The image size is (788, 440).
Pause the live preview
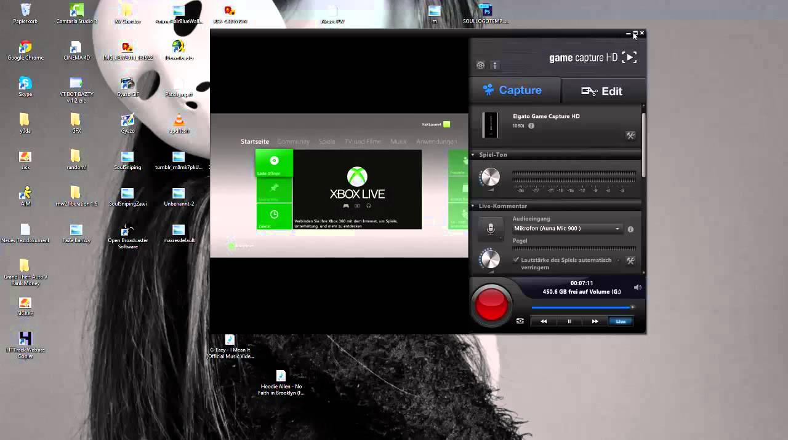(569, 321)
